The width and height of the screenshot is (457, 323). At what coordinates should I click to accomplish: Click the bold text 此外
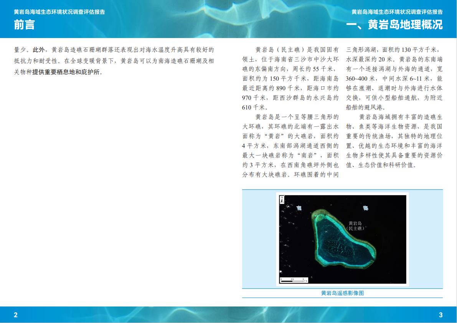tap(38, 50)
